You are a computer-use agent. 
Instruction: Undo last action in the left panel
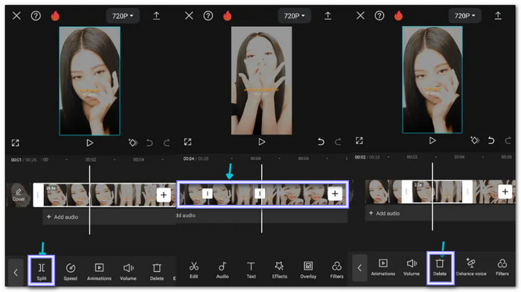[150, 143]
